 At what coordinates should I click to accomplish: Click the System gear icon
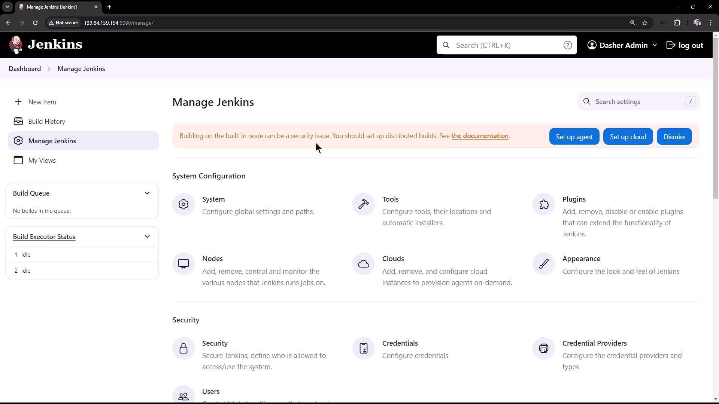(x=183, y=204)
